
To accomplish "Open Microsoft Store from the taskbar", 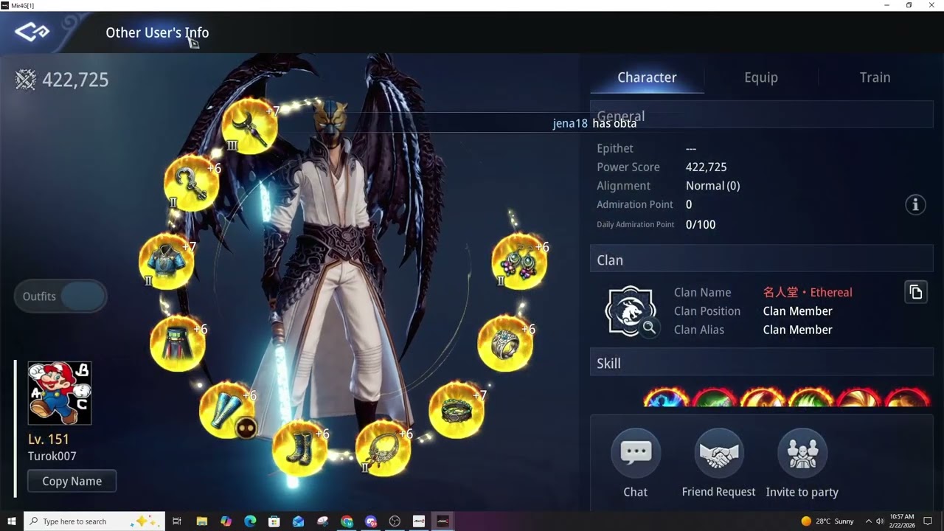I will click(274, 521).
